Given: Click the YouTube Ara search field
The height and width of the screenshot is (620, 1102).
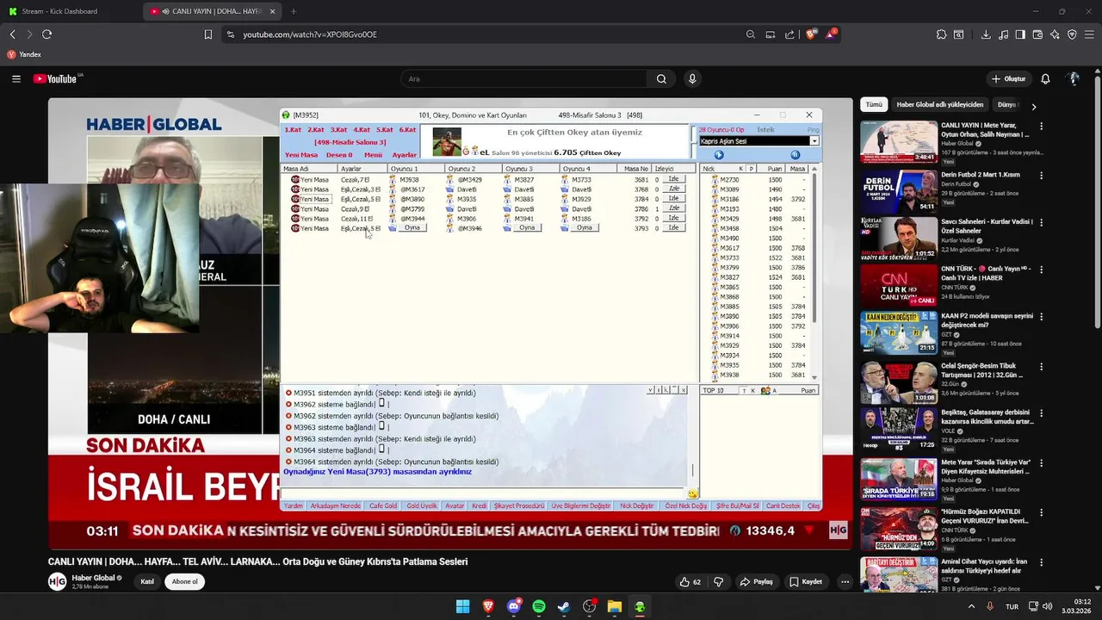Looking at the screenshot, I should (524, 78).
